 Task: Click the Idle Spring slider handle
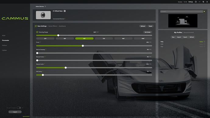pyautogui.click(x=43, y=75)
